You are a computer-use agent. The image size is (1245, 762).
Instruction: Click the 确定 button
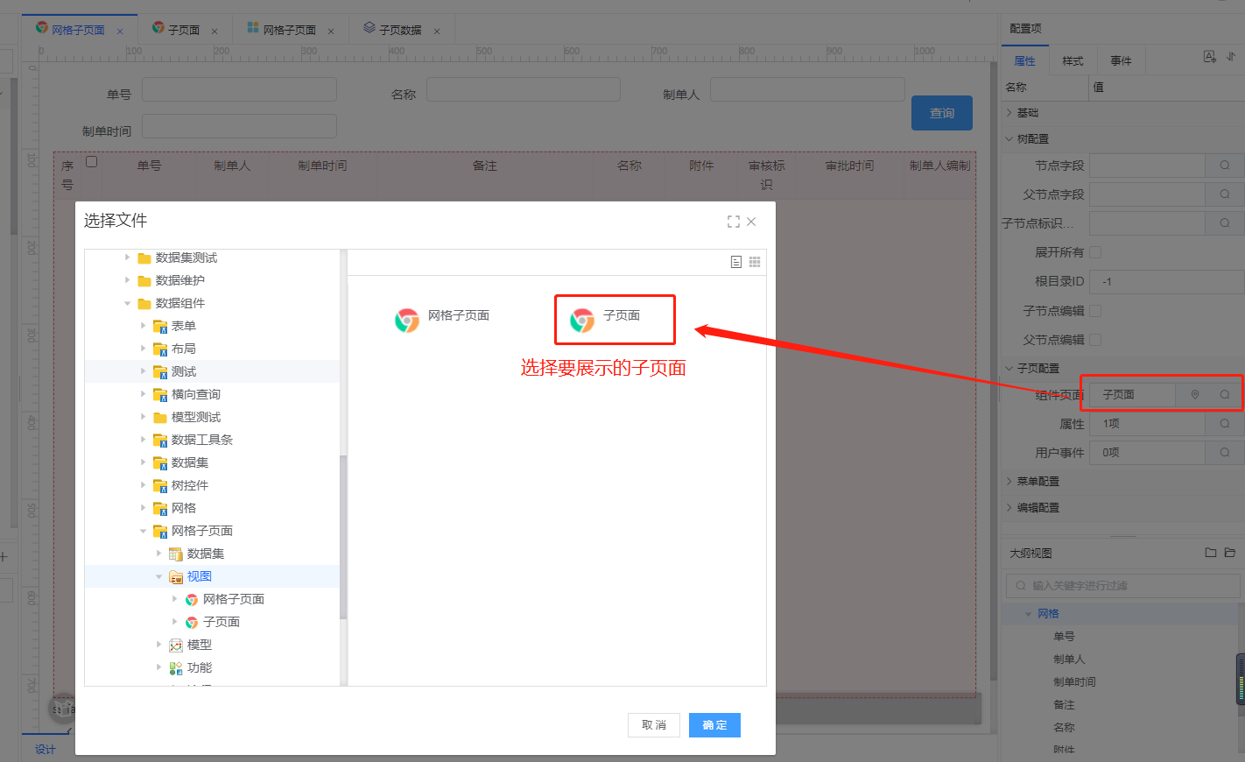(714, 725)
